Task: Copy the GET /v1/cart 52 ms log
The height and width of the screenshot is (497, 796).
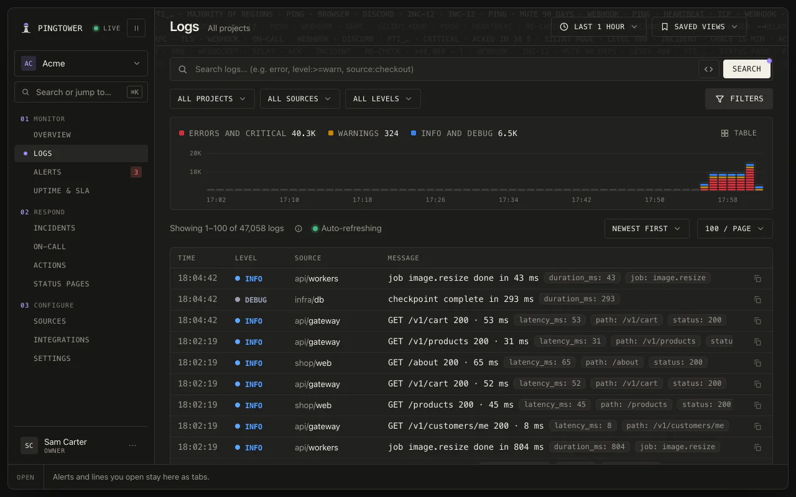Action: tap(757, 385)
